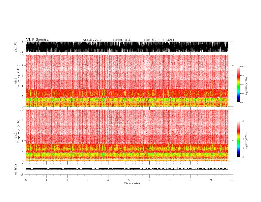
Task: Click the ch.2 frequency tick label "10"
Action: 22,110
